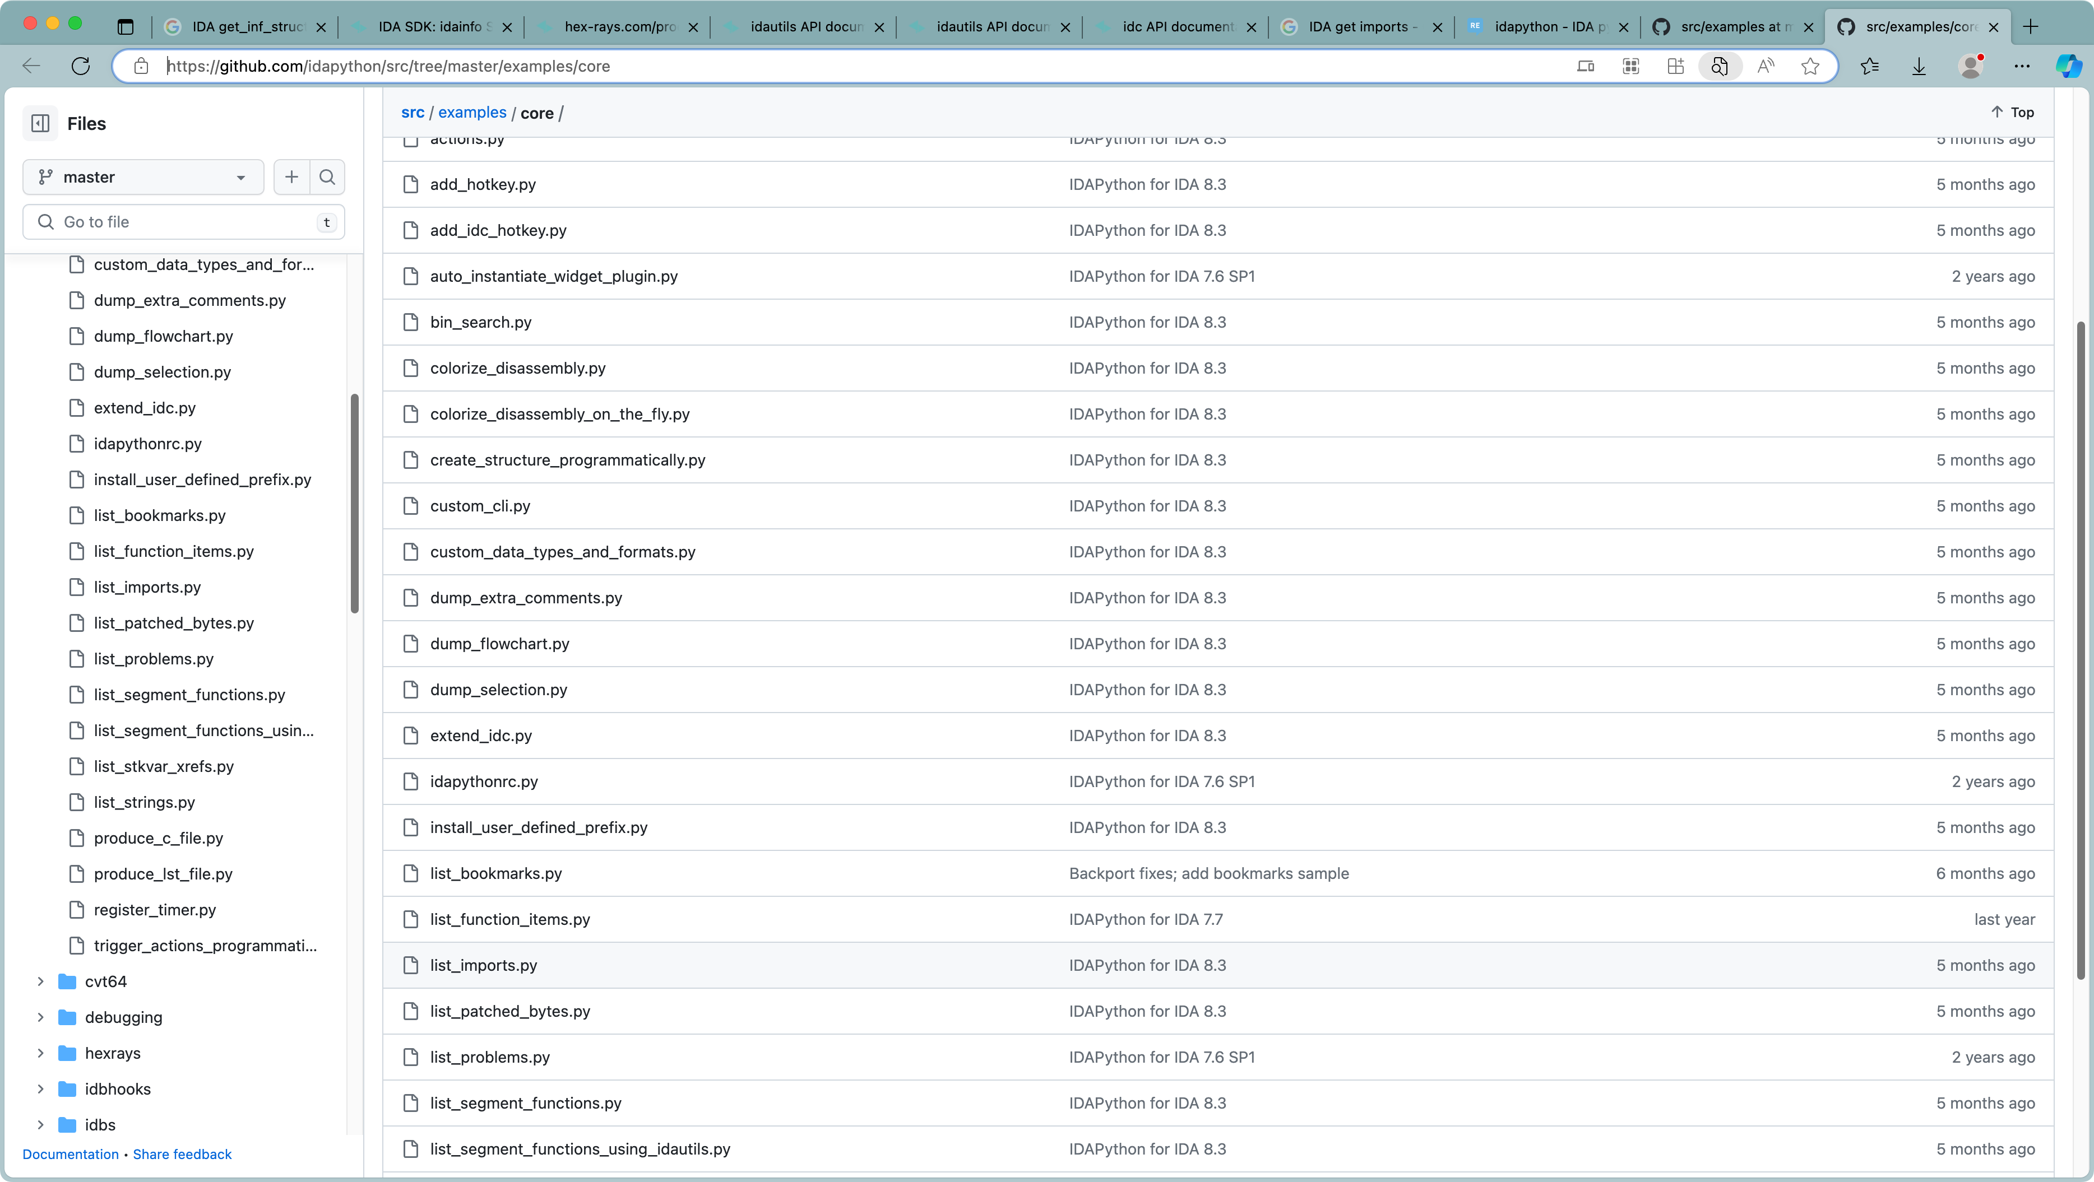Expand the hexrays folder chevron
Image resolution: width=2094 pixels, height=1182 pixels.
click(x=40, y=1053)
